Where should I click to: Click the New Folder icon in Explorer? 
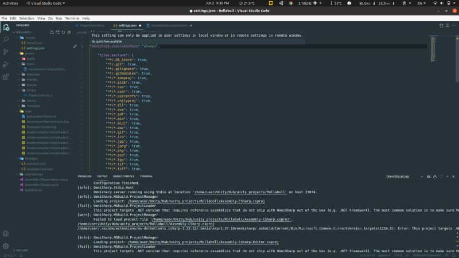pos(58,32)
